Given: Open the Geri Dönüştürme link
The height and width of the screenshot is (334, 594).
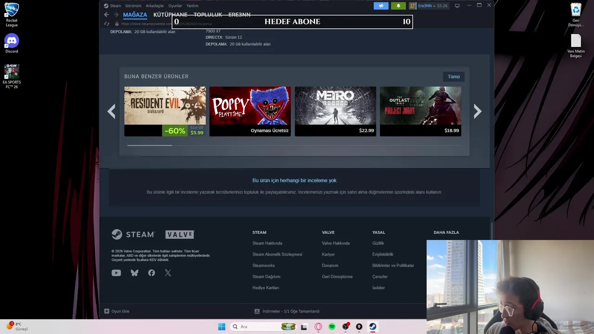Looking at the screenshot, I should coord(337,276).
